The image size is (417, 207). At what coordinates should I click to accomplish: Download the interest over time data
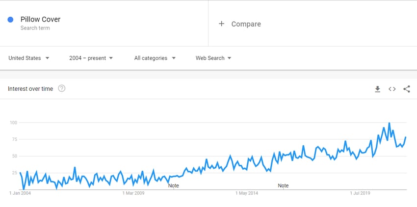[377, 89]
